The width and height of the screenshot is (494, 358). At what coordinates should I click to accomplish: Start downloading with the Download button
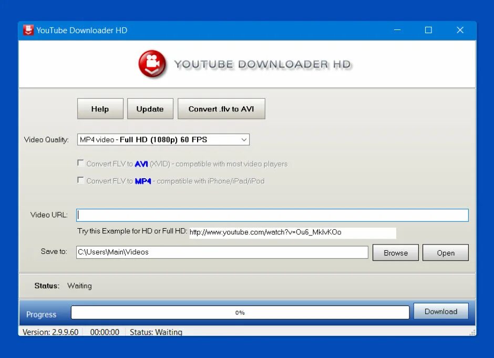(441, 311)
